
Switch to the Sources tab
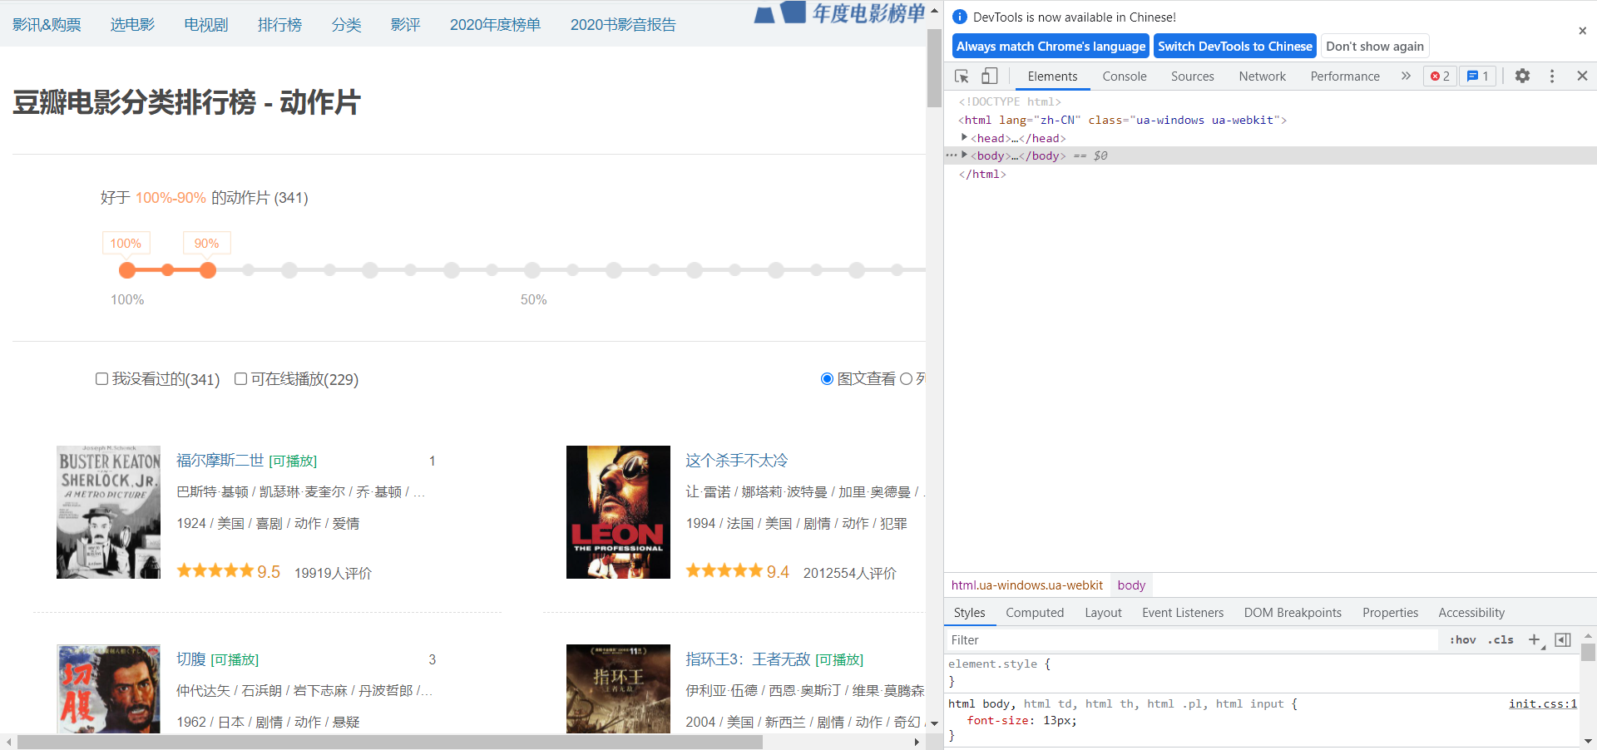click(1193, 76)
